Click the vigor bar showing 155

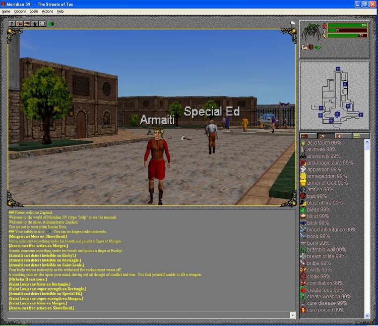click(347, 36)
